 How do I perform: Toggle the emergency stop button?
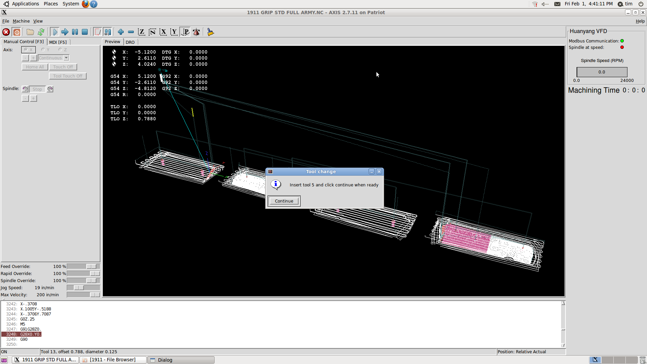6,32
